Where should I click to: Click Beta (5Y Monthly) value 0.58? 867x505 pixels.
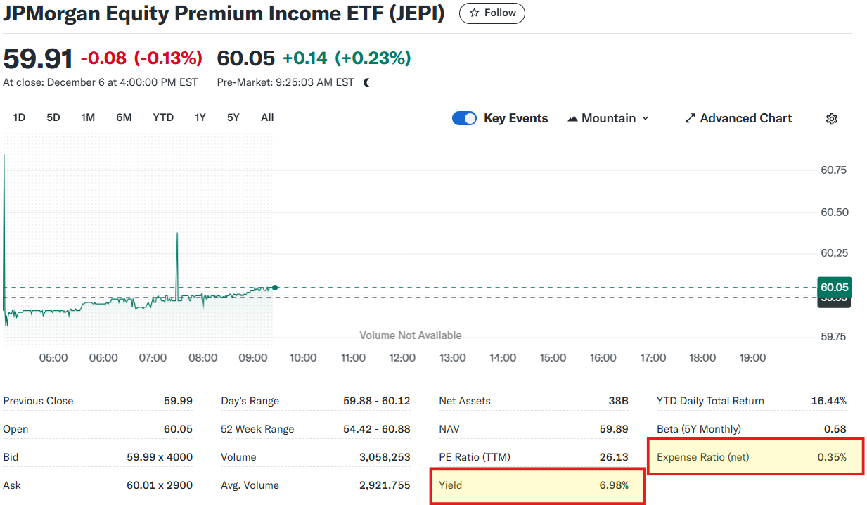pyautogui.click(x=835, y=429)
